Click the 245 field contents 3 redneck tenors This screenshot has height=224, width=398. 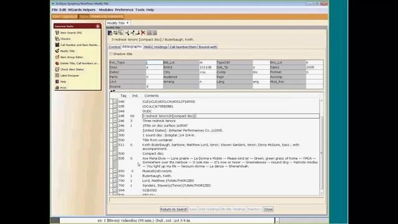tap(231, 116)
